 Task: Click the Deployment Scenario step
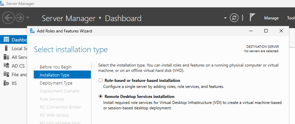coord(60,91)
